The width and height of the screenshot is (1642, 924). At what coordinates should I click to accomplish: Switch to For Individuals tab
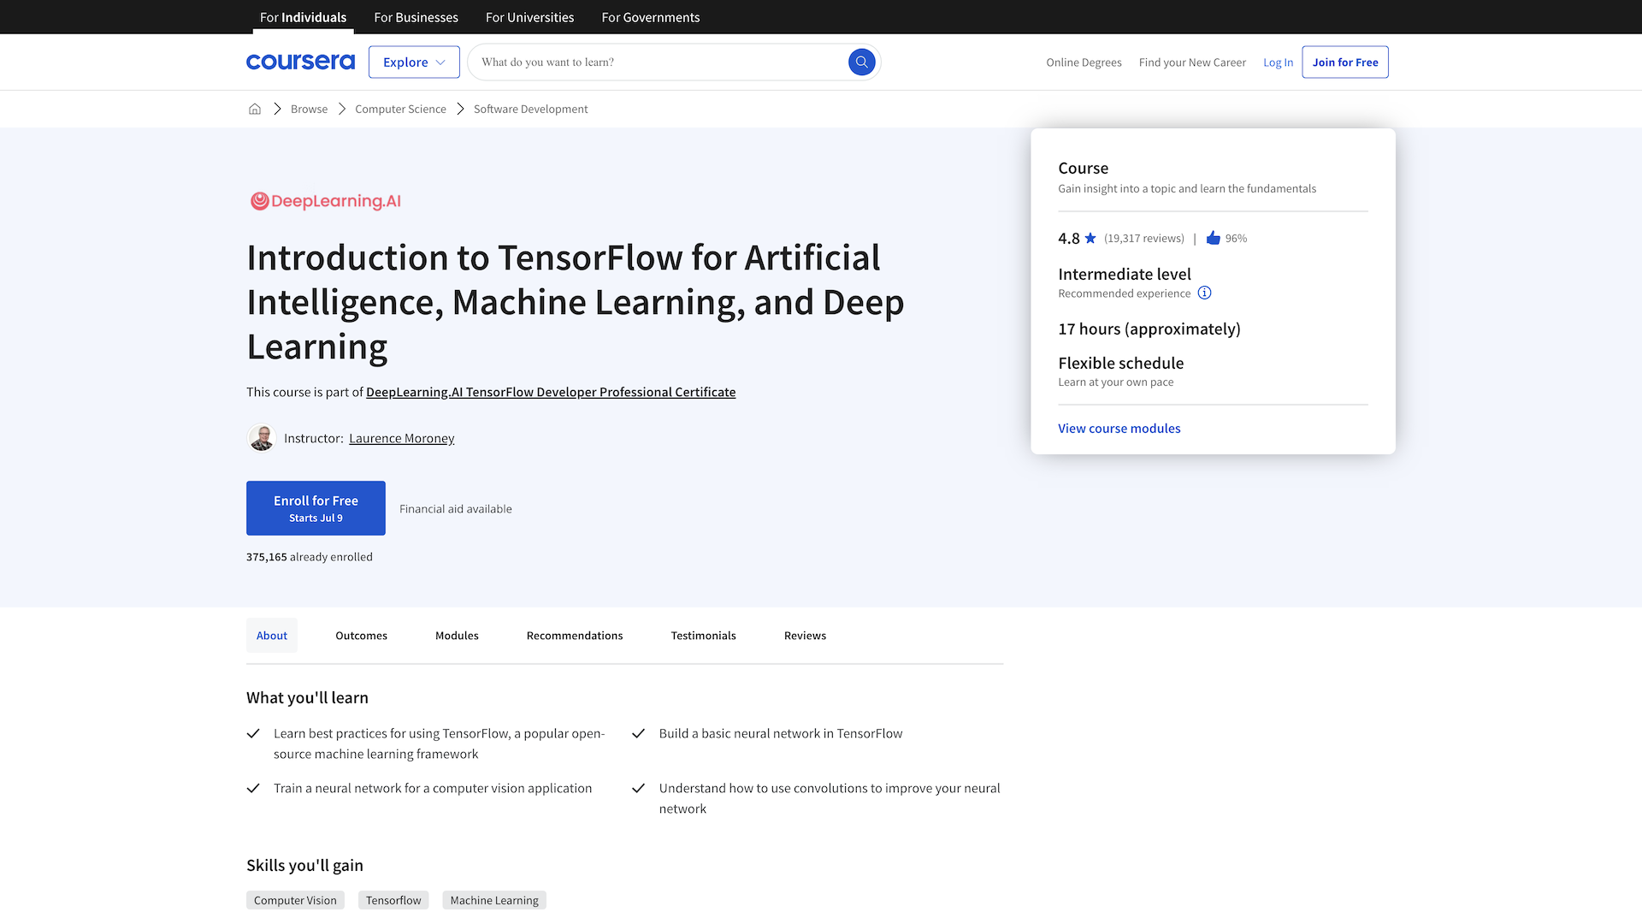coord(303,17)
